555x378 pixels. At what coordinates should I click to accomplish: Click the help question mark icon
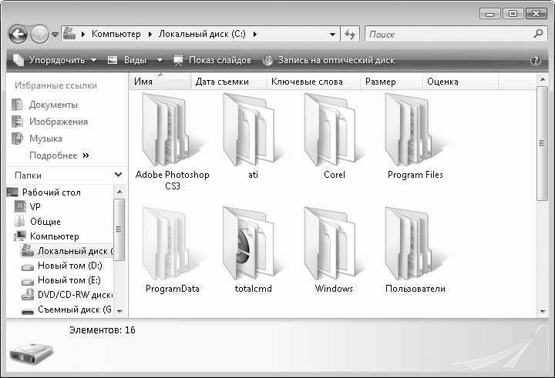click(536, 60)
